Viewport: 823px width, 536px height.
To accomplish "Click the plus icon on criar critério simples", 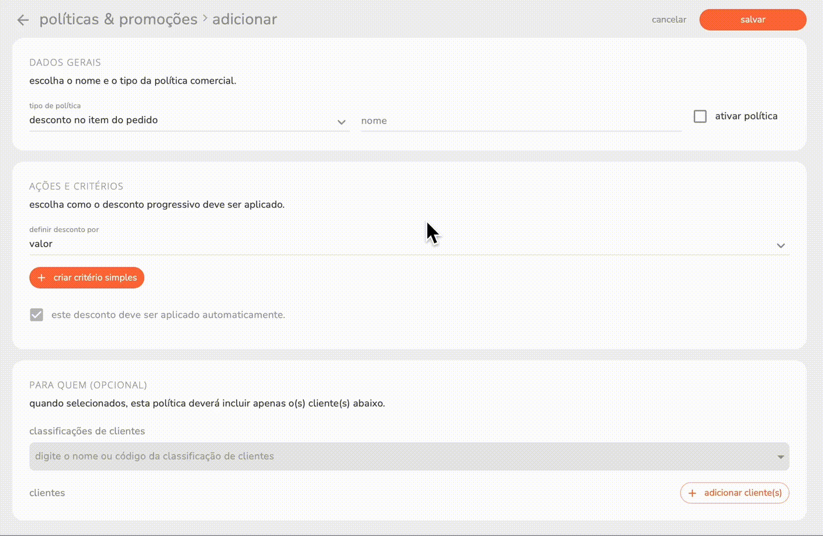I will click(x=42, y=277).
